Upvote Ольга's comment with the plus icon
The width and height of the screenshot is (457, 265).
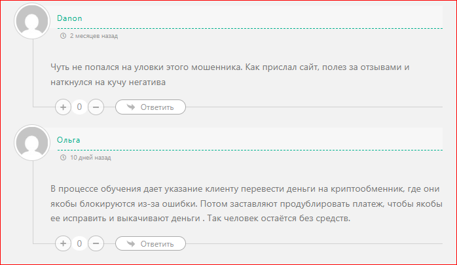tap(63, 244)
